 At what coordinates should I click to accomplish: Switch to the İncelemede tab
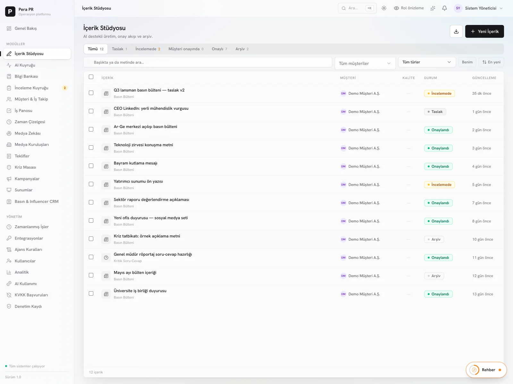[x=147, y=49]
